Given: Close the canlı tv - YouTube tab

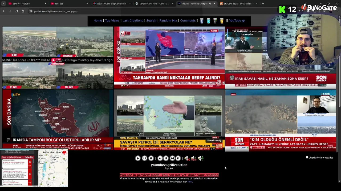Looking at the screenshot, I should coord(45,4).
